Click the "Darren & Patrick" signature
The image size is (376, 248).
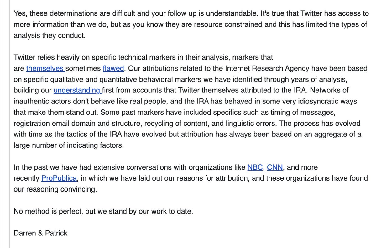[x=40, y=233]
